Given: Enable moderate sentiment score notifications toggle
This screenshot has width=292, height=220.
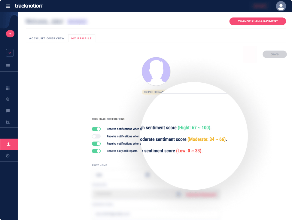Looking at the screenshot, I should 96,136.
